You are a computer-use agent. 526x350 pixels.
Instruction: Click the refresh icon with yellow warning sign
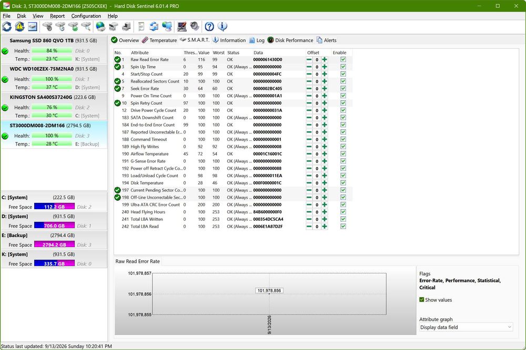(x=19, y=26)
